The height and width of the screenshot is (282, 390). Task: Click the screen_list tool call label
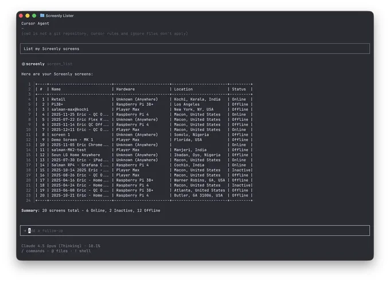coord(60,64)
